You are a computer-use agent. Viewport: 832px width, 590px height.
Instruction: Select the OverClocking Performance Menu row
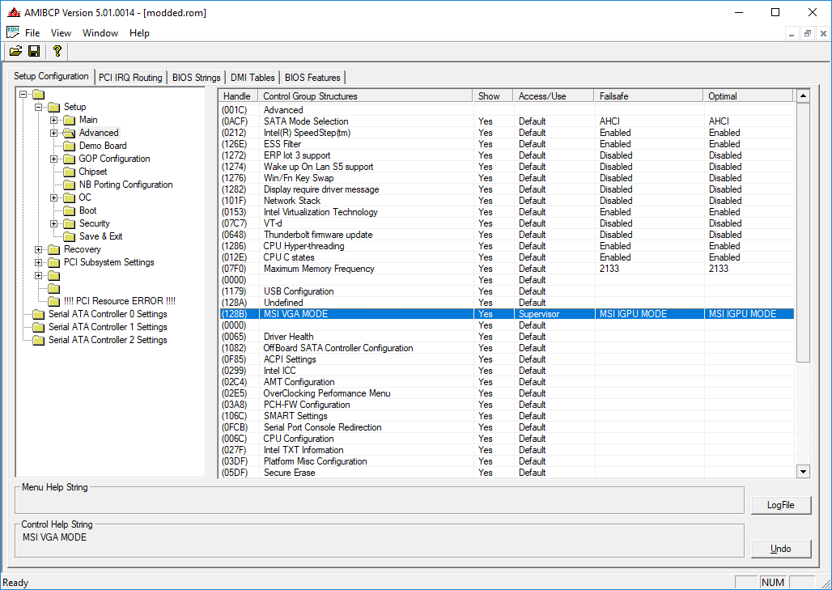pyautogui.click(x=507, y=393)
